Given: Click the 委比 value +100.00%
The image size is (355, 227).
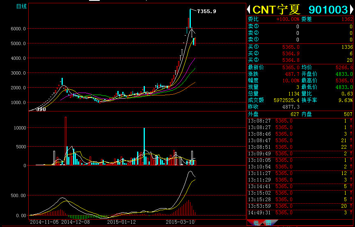Looking at the screenshot, I should (x=288, y=19).
